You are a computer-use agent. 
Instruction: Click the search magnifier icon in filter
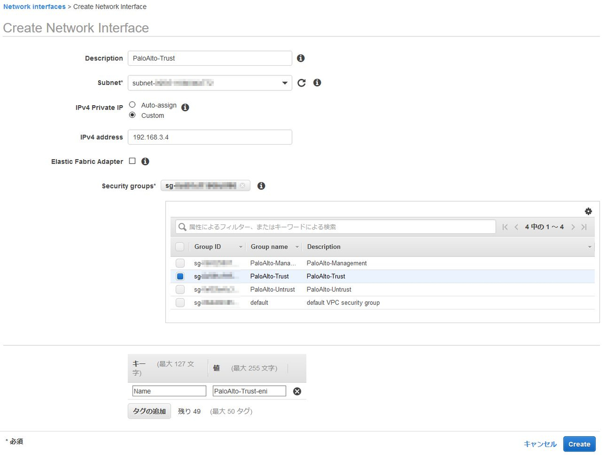tap(183, 227)
